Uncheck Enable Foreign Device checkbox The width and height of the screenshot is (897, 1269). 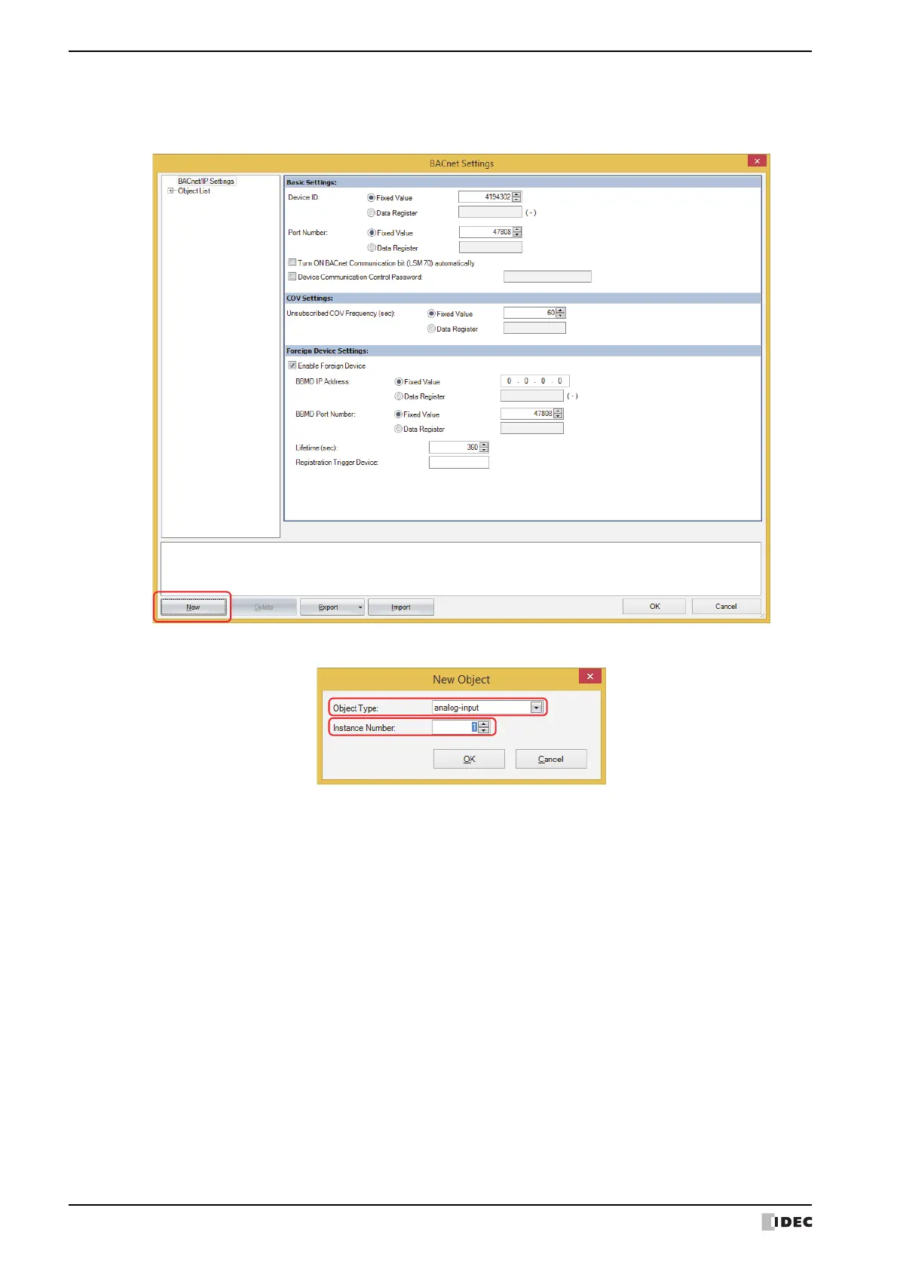(x=292, y=365)
